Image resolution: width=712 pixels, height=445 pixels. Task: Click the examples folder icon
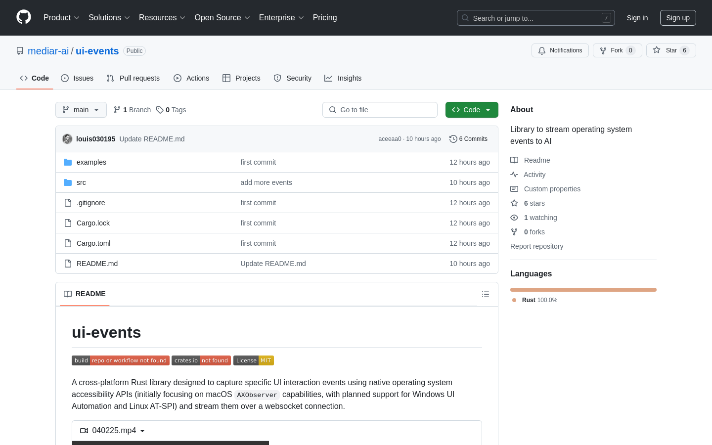click(68, 162)
